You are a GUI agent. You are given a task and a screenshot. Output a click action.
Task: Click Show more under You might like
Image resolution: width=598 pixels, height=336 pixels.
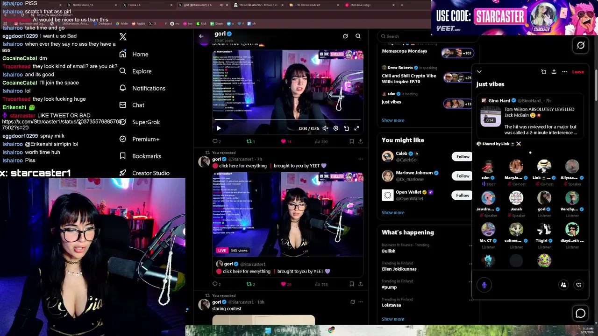pyautogui.click(x=393, y=212)
